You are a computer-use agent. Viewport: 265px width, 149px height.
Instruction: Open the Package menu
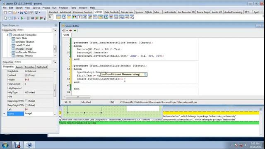click(x=63, y=8)
